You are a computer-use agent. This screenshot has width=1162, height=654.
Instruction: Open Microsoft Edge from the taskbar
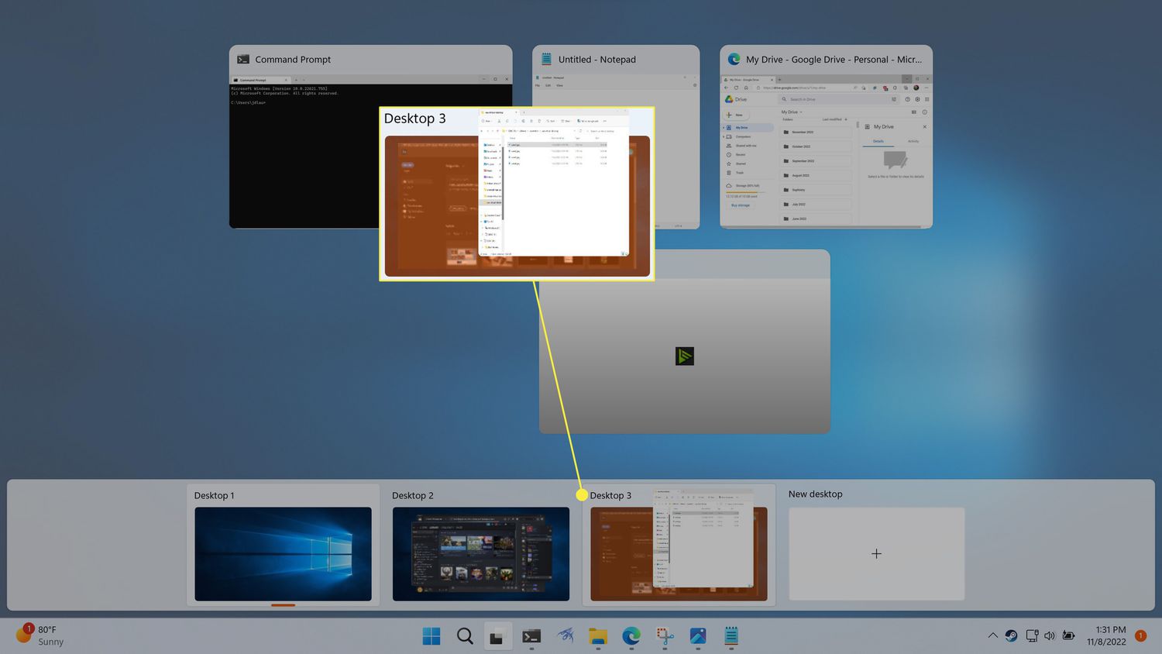[631, 636]
